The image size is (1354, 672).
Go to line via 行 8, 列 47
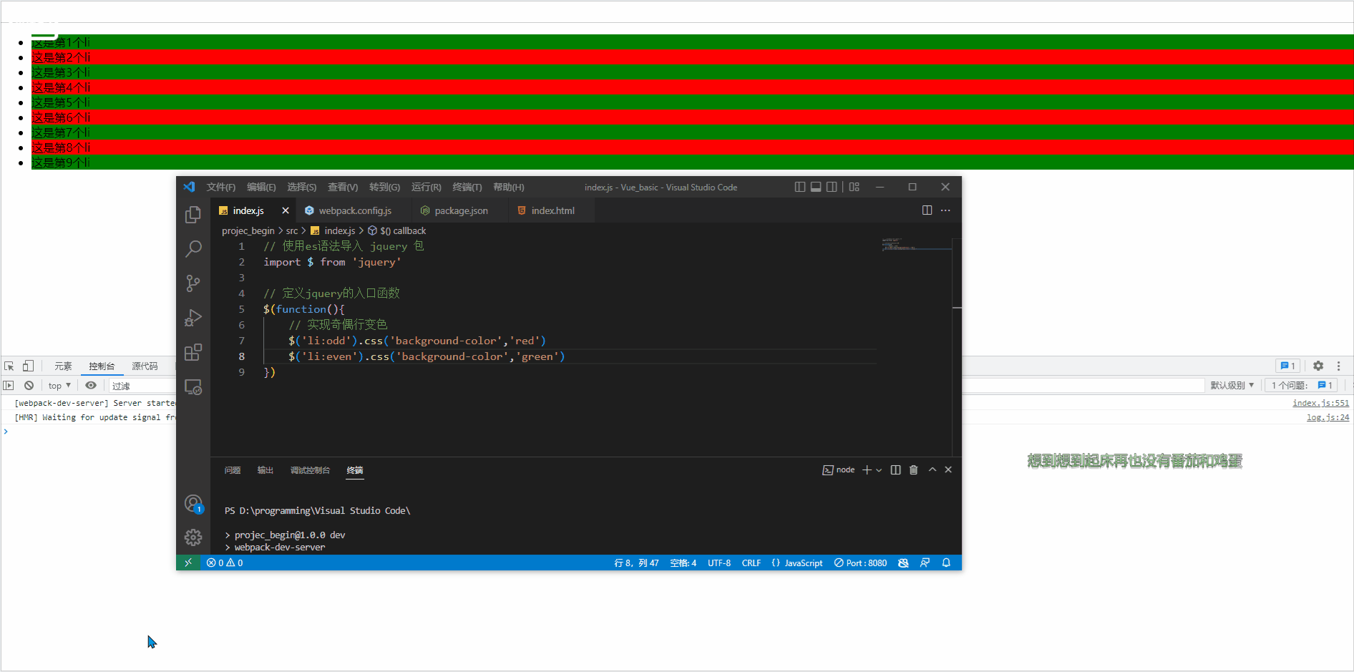click(x=636, y=563)
